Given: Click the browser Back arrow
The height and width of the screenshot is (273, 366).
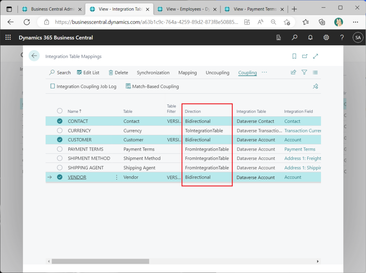Looking at the screenshot, I should tap(10, 22).
